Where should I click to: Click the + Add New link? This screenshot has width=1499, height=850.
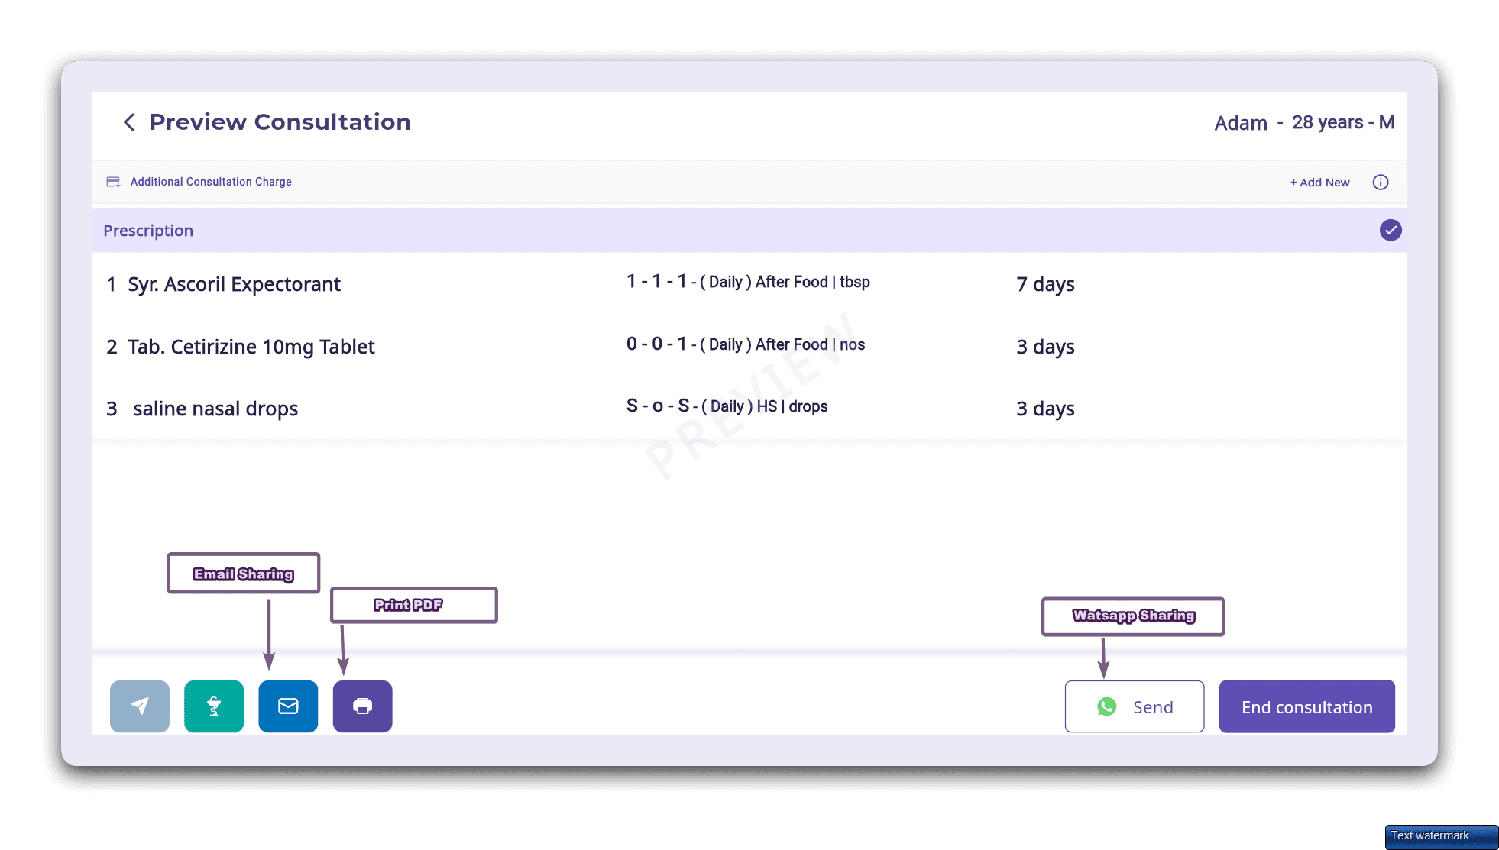click(1319, 183)
